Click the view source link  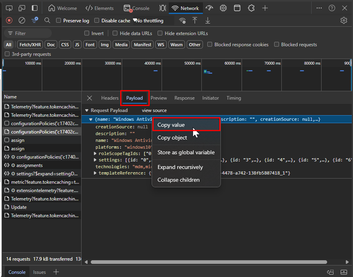point(154,110)
